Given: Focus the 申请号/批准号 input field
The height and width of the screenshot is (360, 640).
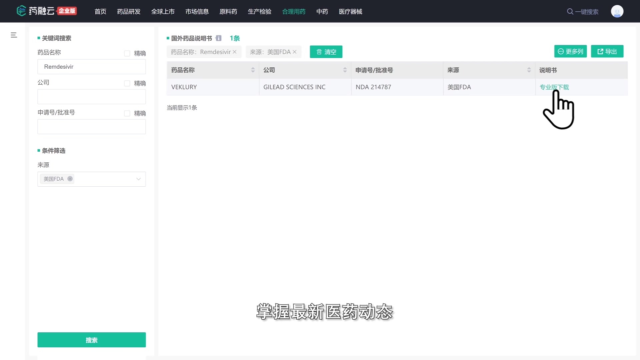Looking at the screenshot, I should coord(92,127).
